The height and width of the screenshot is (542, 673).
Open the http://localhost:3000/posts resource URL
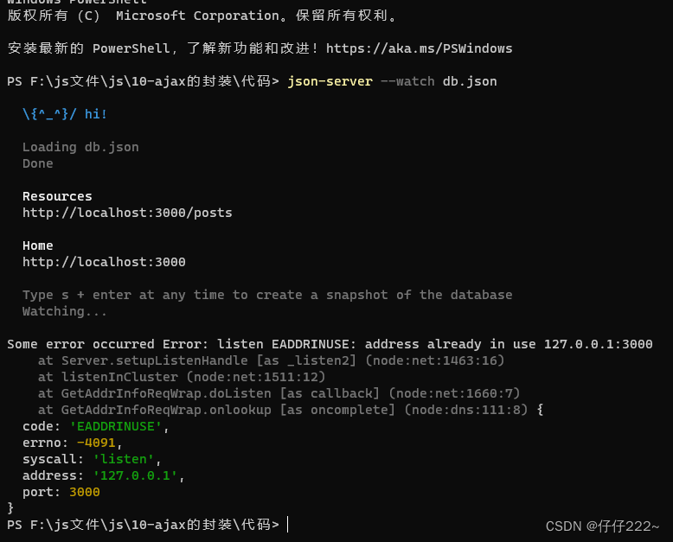pyautogui.click(x=127, y=213)
